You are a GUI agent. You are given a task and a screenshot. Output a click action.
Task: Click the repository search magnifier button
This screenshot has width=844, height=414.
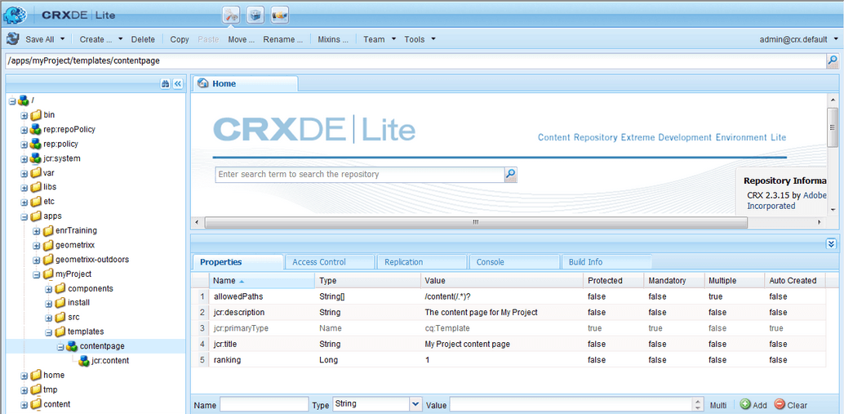pyautogui.click(x=510, y=175)
